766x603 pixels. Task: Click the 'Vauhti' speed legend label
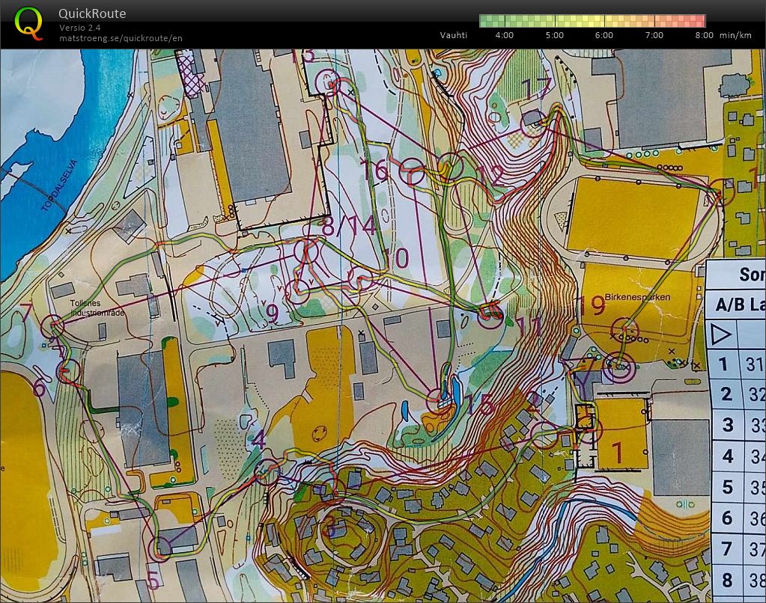[x=453, y=35]
